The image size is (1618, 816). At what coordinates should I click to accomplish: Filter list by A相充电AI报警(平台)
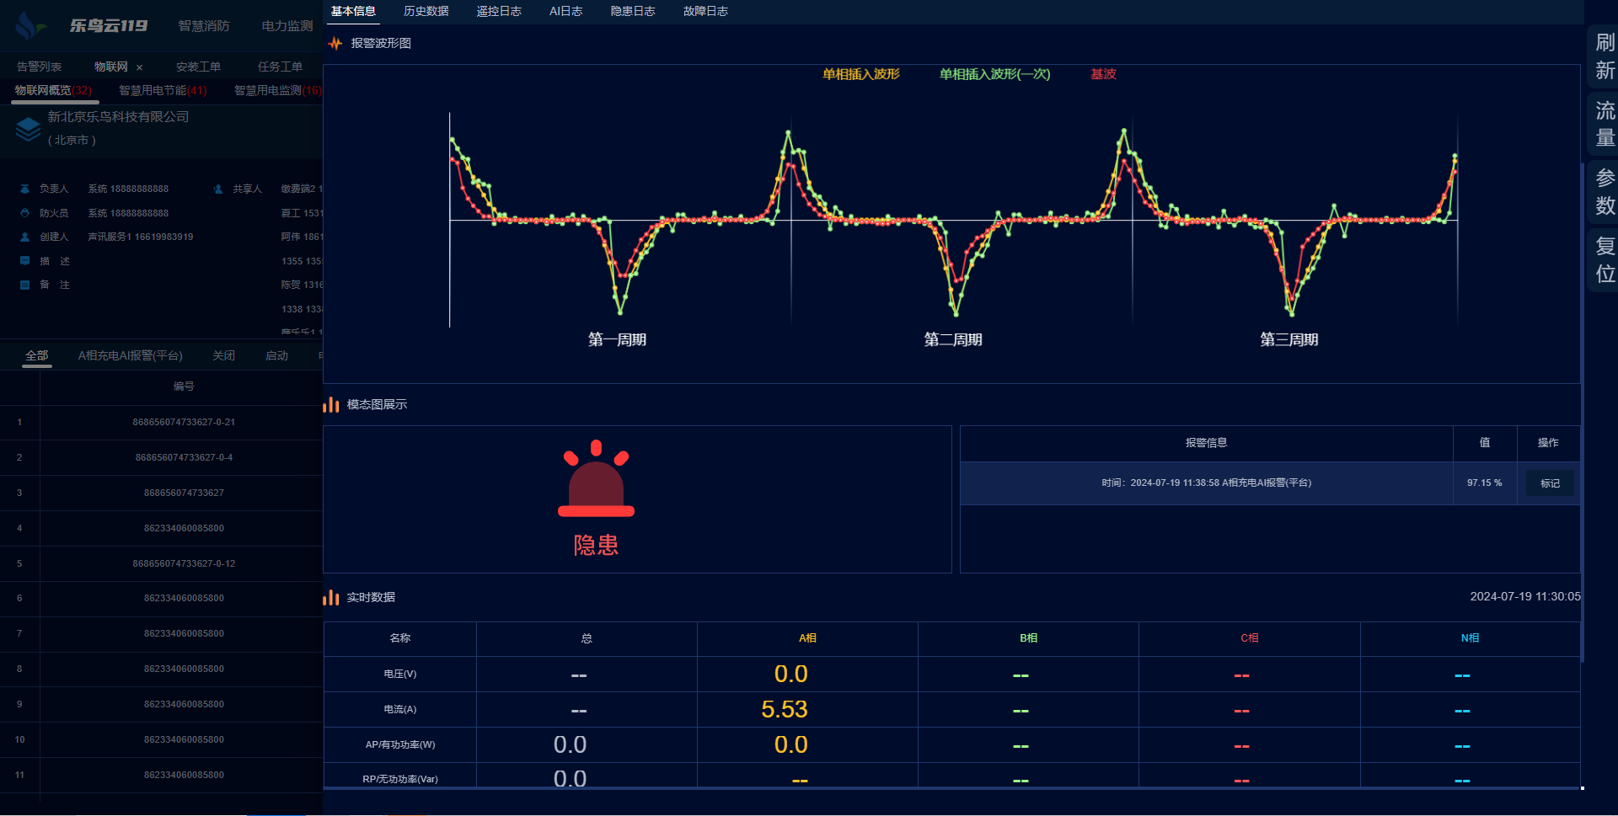pos(130,355)
